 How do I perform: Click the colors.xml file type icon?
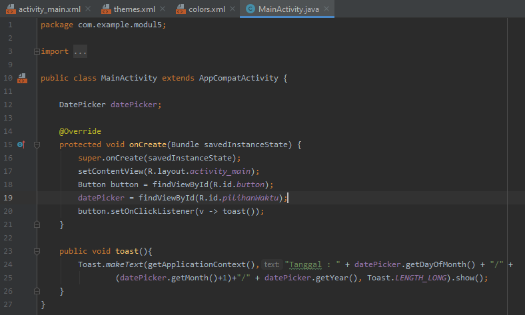[181, 9]
